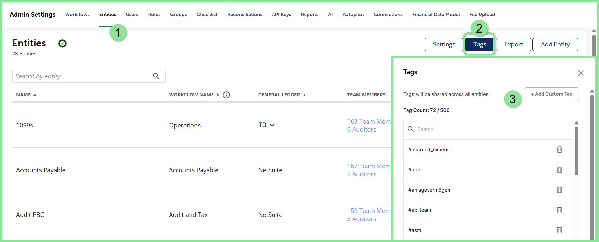This screenshot has height=242, width=599.
Task: Delete the #accrued_expense tag
Action: click(x=559, y=149)
